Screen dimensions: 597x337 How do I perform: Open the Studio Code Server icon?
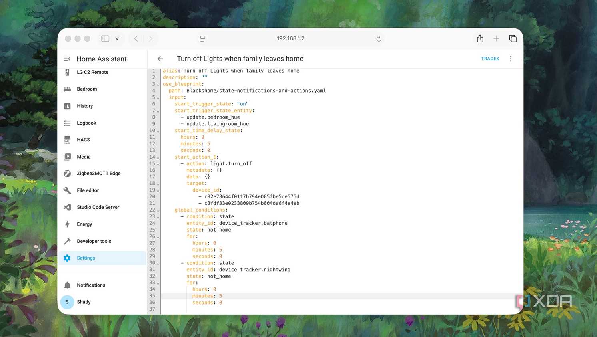67,207
